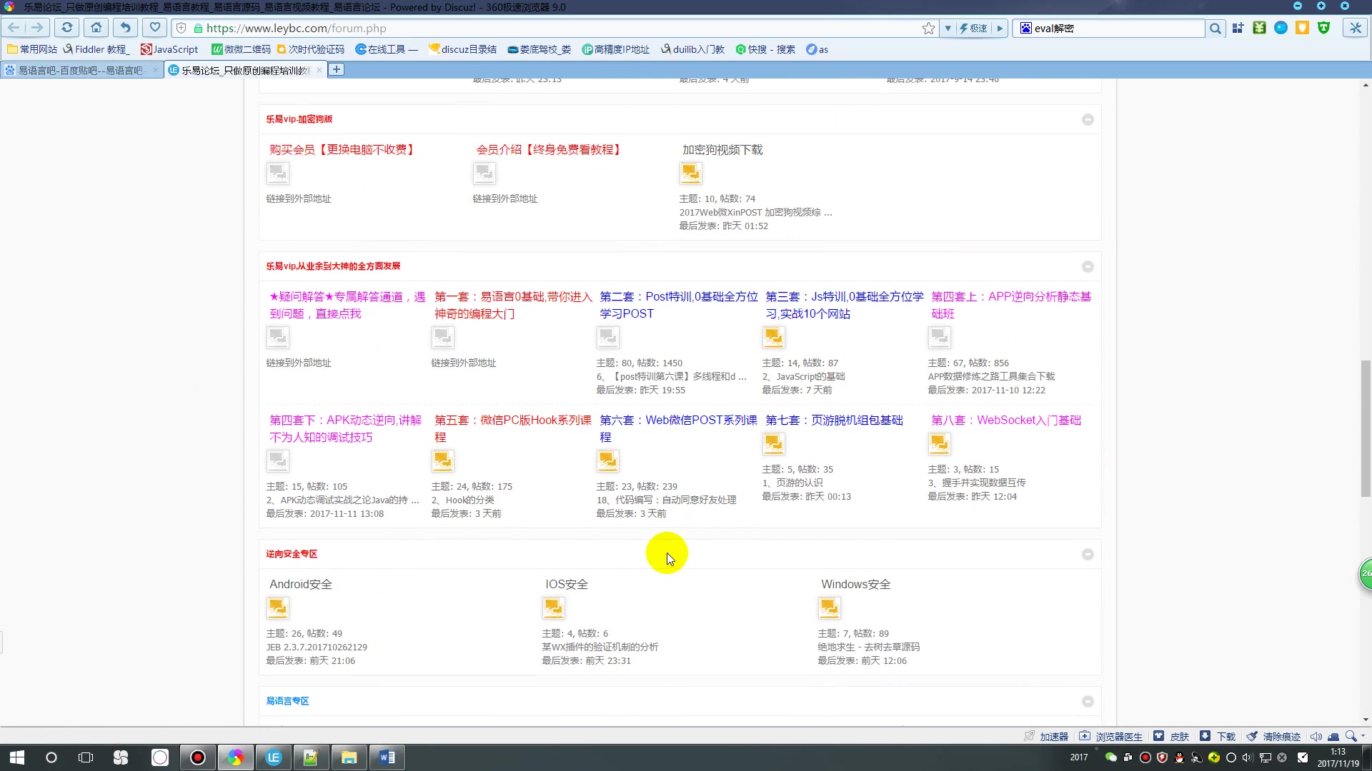
Task: Open Task View on taskbar
Action: tap(86, 757)
